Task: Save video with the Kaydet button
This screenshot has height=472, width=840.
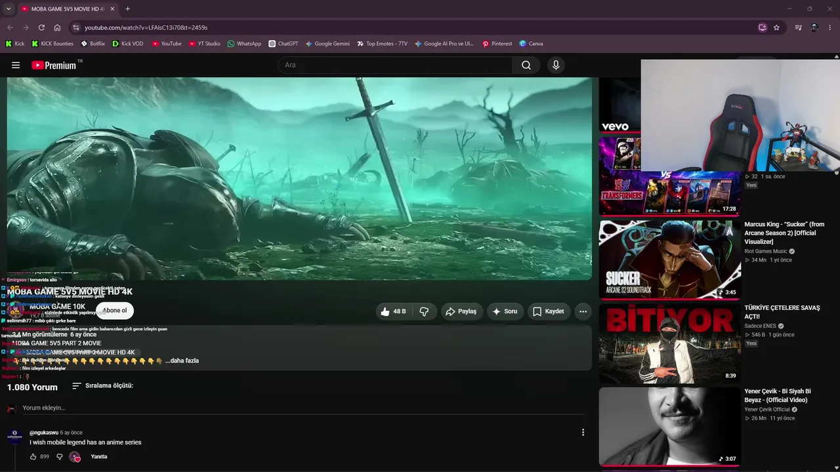Action: [548, 311]
